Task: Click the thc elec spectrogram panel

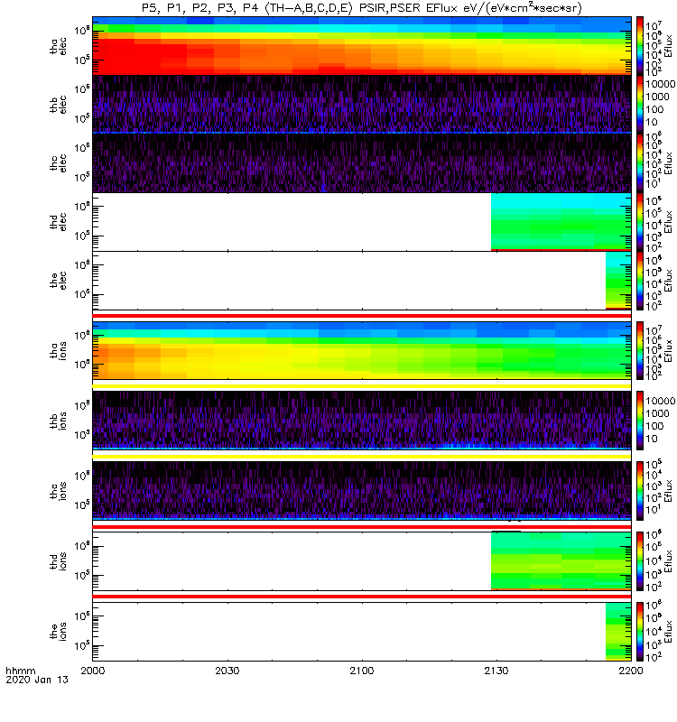Action: coord(362,163)
